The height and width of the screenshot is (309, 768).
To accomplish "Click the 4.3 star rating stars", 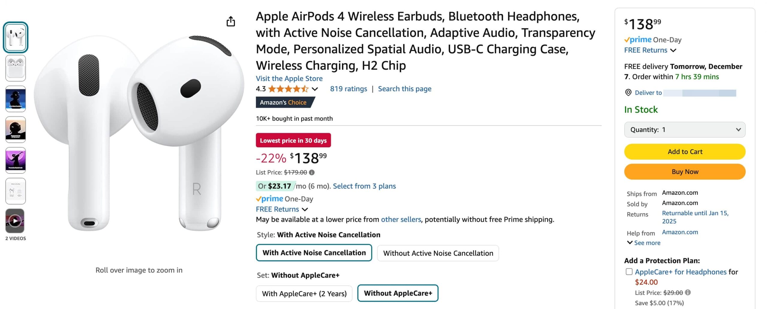I will 288,89.
